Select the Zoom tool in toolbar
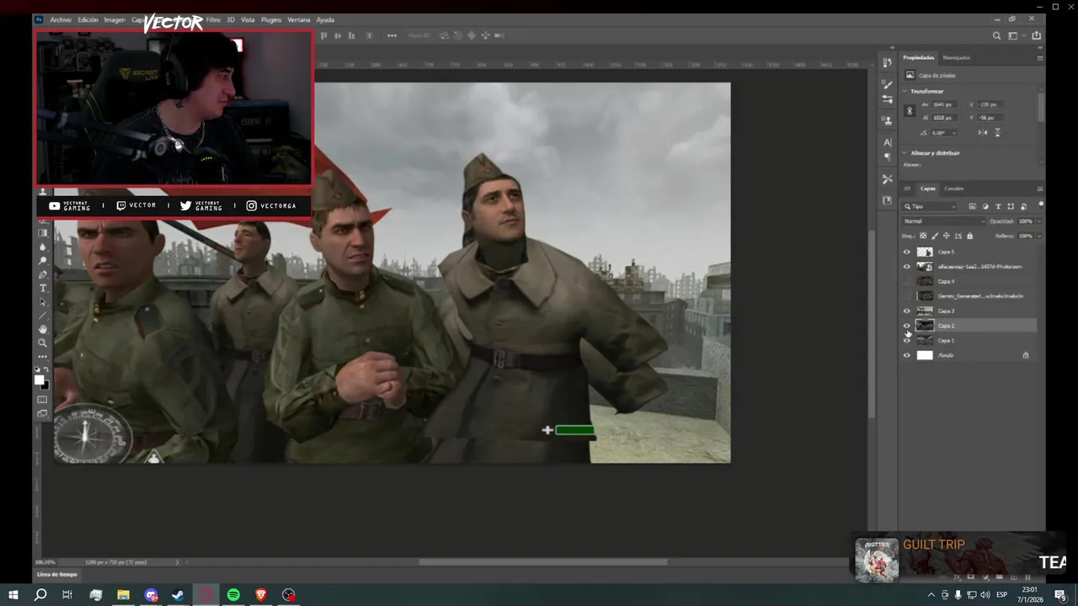Image resolution: width=1078 pixels, height=606 pixels. (43, 343)
